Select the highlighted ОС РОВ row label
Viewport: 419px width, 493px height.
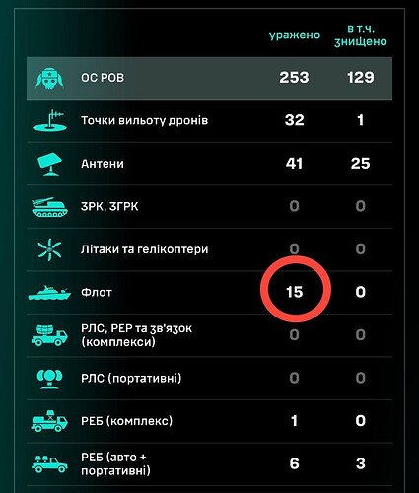point(103,78)
